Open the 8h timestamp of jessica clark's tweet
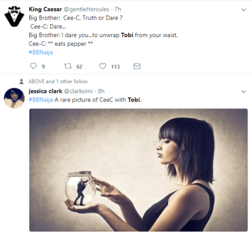Viewport: 252px width, 235px height. coord(101,91)
